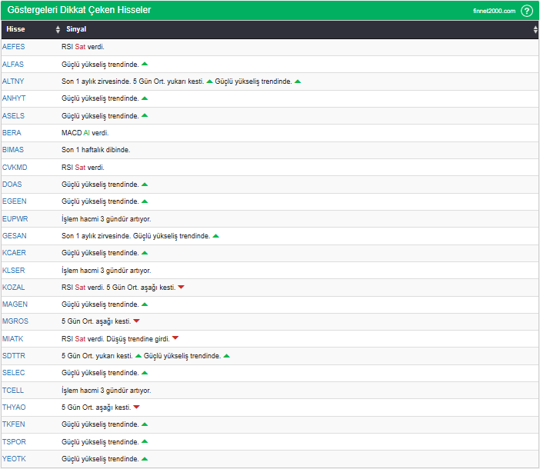
Task: Open the ALTNY stock link
Action: (13, 81)
